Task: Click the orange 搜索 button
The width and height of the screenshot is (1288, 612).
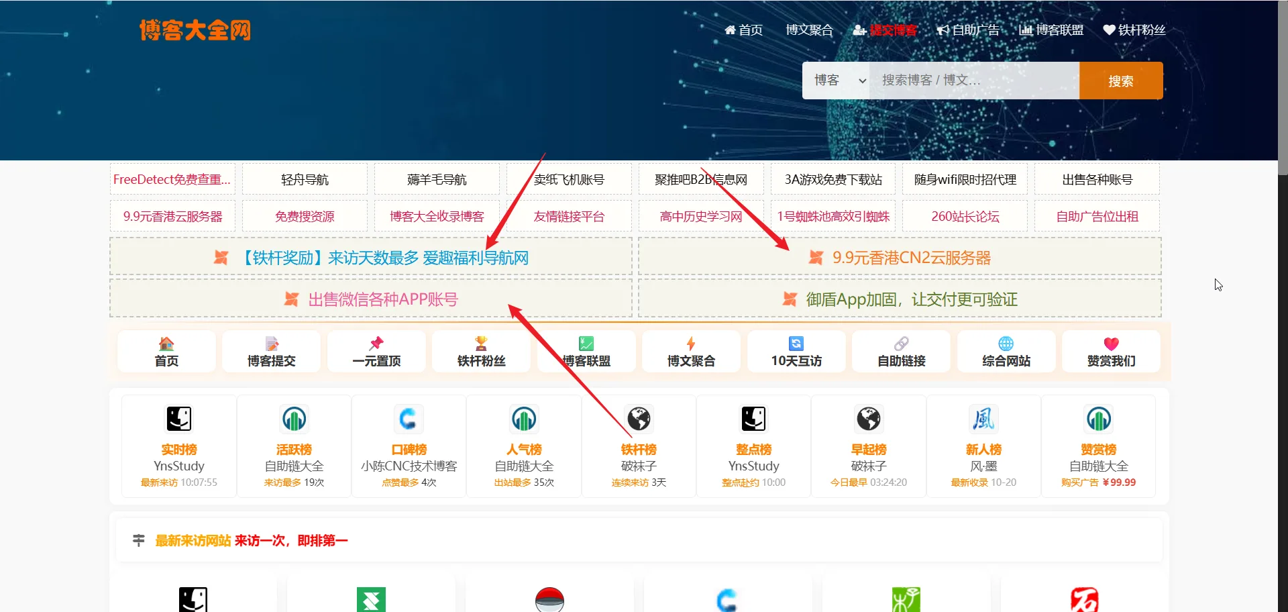Action: 1121,81
